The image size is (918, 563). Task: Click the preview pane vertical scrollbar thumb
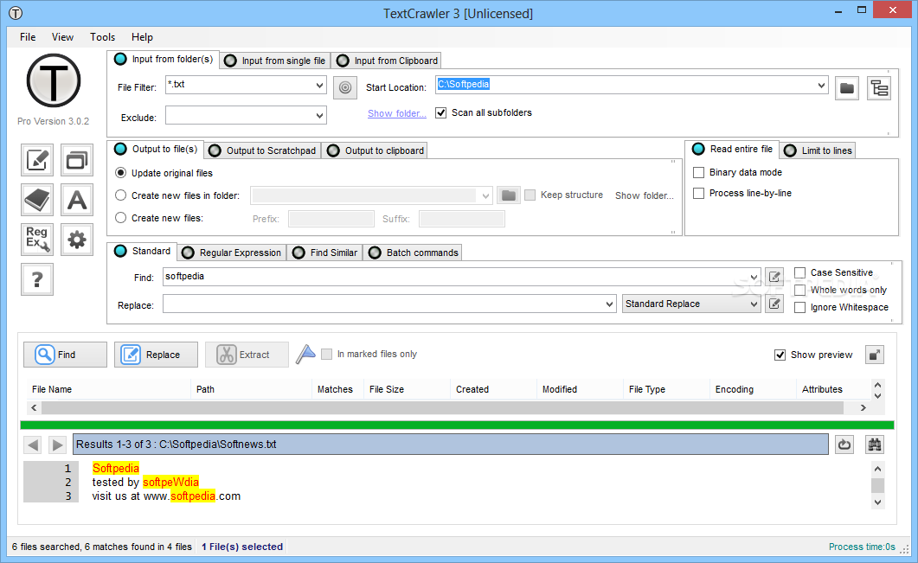point(877,486)
